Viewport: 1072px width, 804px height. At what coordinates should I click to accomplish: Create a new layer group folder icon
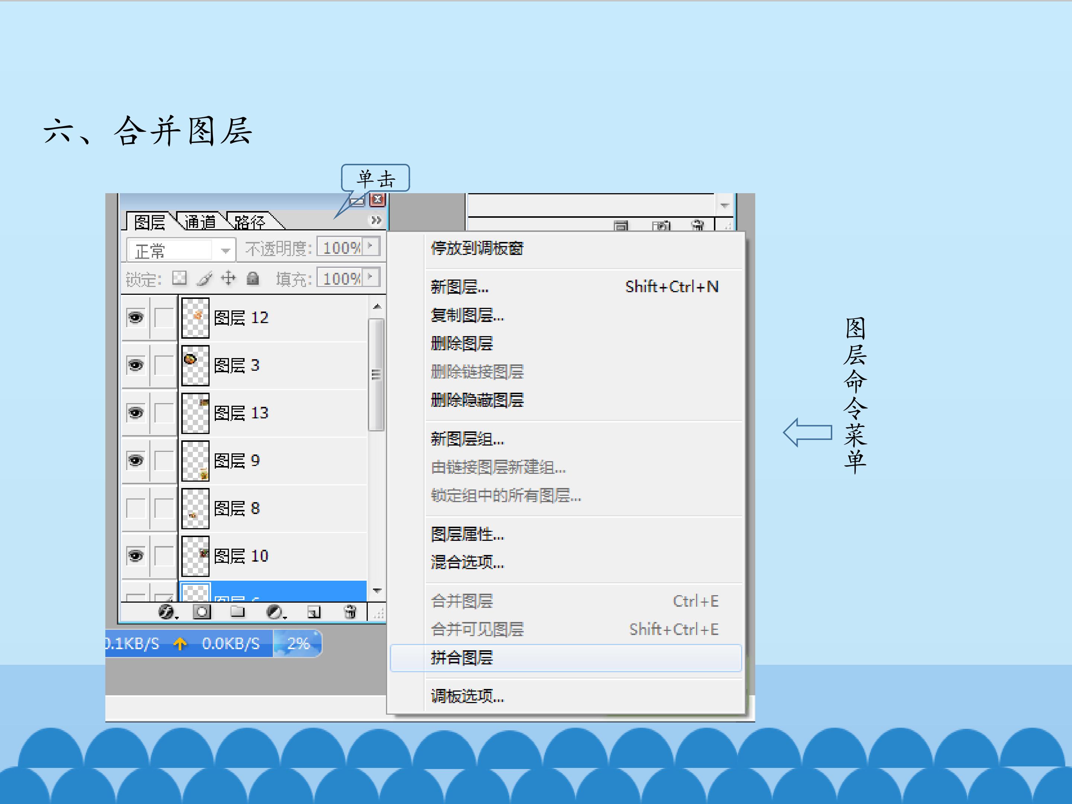[237, 612]
